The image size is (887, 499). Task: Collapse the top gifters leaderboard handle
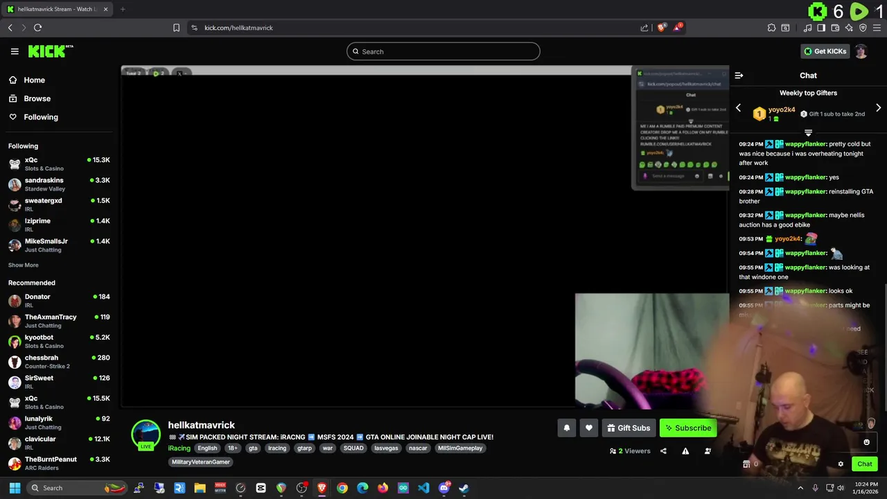point(808,132)
